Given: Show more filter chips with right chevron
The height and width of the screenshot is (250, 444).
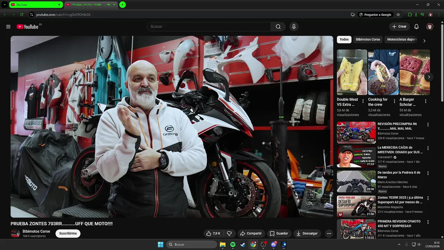Looking at the screenshot, I should click(424, 41).
